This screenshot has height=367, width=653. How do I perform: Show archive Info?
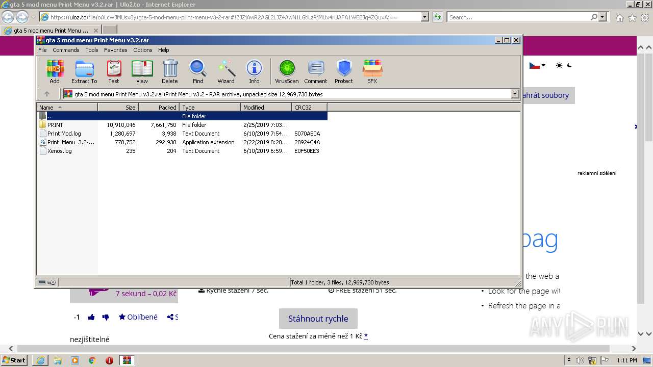(x=254, y=71)
